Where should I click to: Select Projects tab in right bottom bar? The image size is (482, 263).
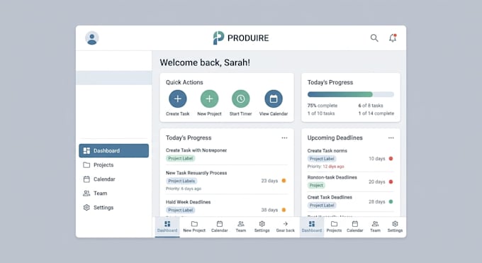(334, 227)
